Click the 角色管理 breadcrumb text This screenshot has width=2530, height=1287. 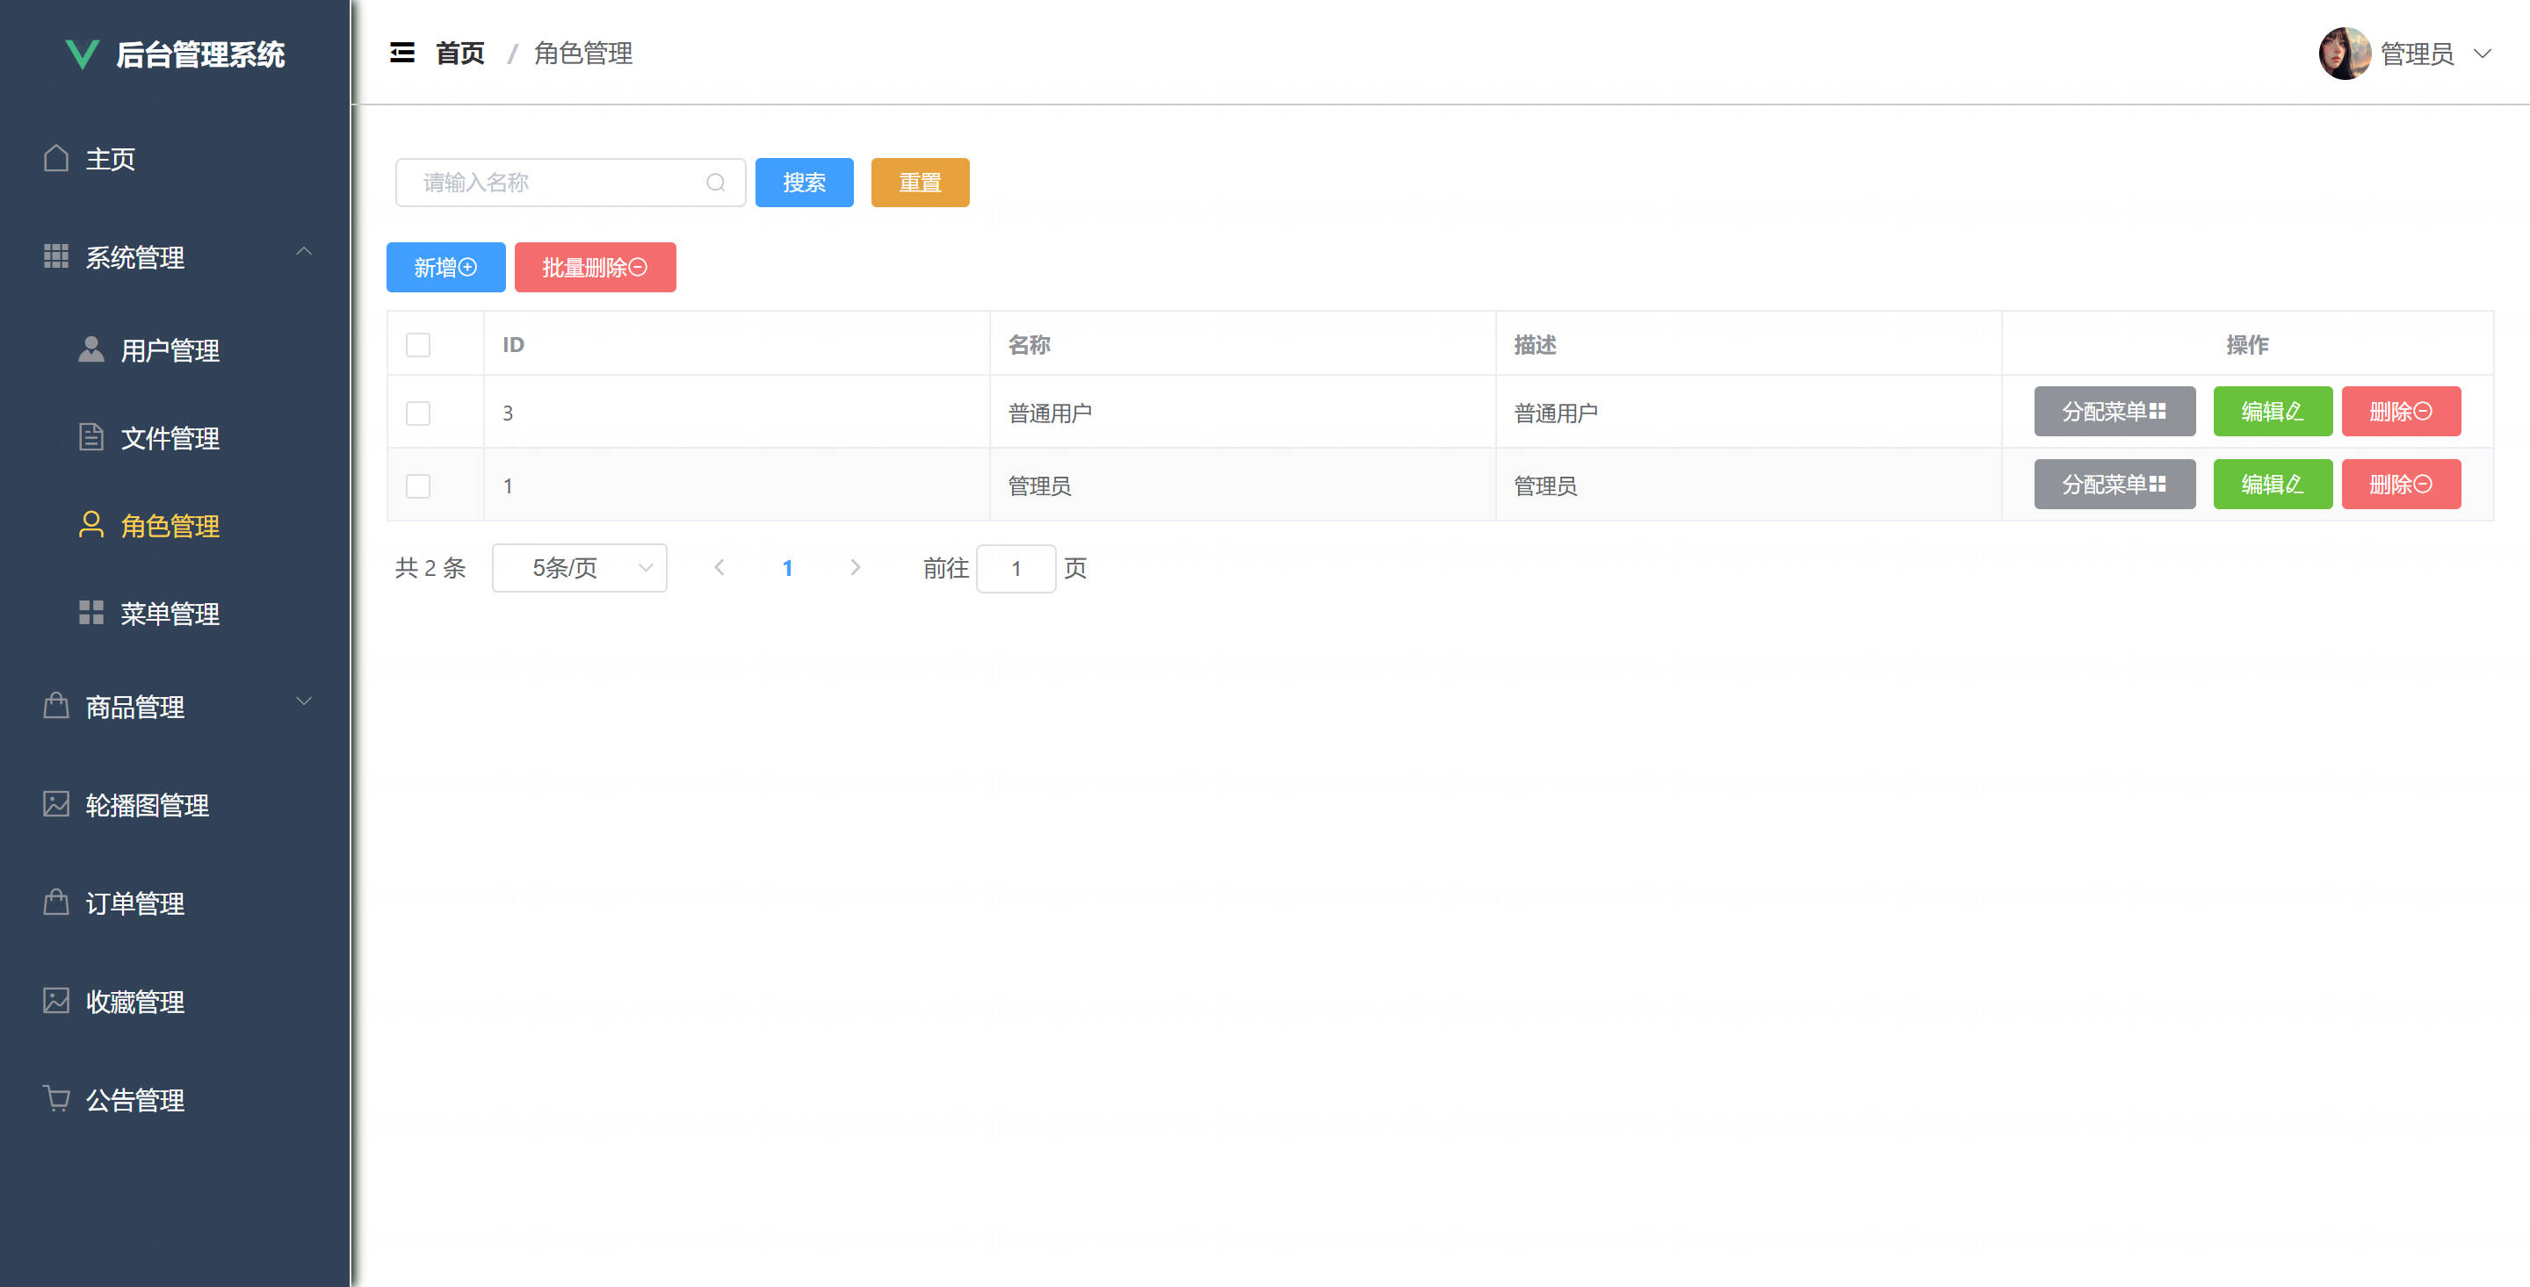coord(583,53)
